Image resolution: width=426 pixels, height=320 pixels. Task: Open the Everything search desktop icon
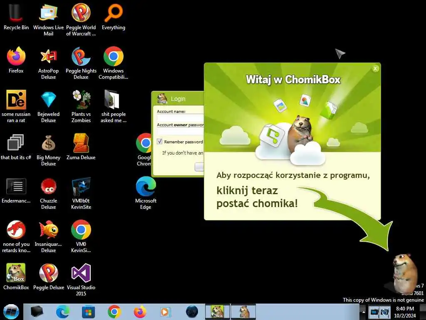click(x=114, y=16)
